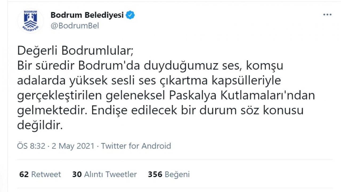Click the blue verified badge
The image size is (341, 192).
130,15
